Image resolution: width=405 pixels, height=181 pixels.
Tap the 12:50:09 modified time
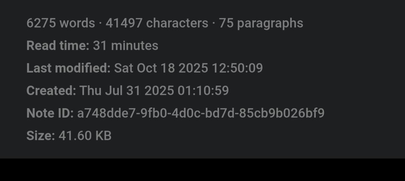[237, 68]
